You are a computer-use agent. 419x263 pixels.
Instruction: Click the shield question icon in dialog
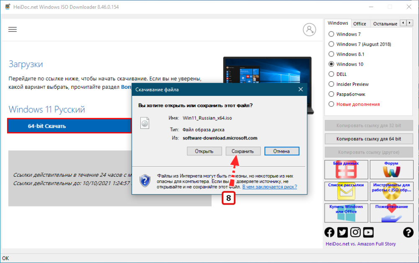coord(145,181)
